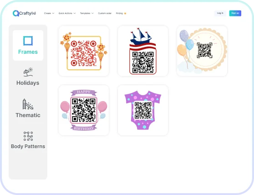Click the Body Patterns label text
The height and width of the screenshot is (195, 254).
[28, 146]
